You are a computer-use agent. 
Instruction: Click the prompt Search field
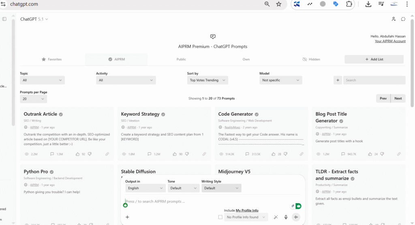pos(374,80)
